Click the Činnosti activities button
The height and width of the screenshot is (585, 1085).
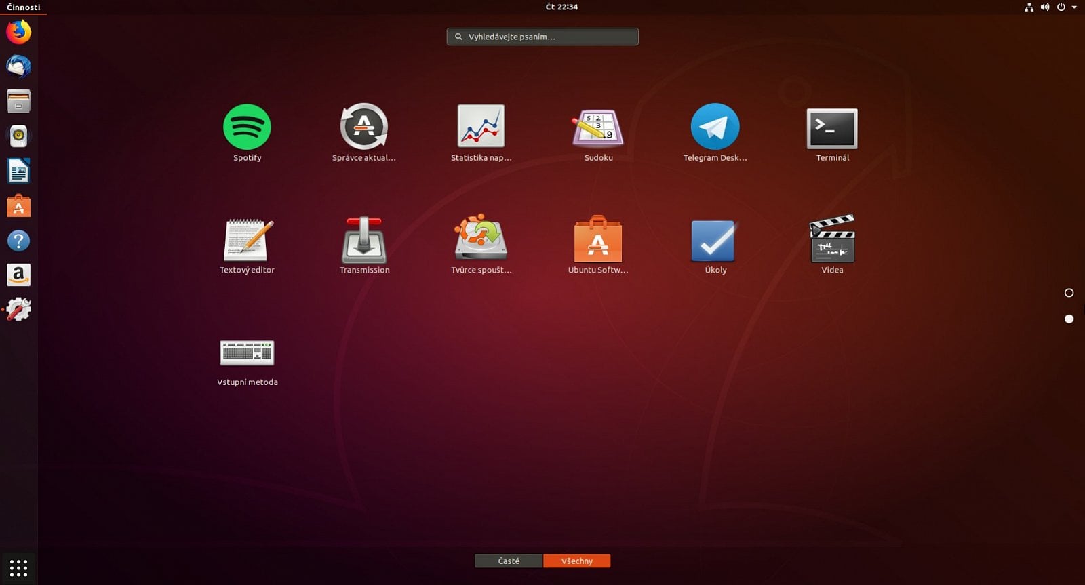pos(23,7)
